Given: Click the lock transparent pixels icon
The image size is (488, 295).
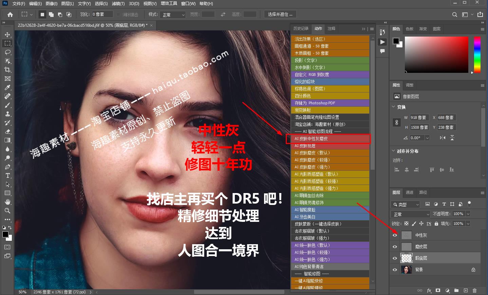Looking at the screenshot, I should [x=406, y=224].
